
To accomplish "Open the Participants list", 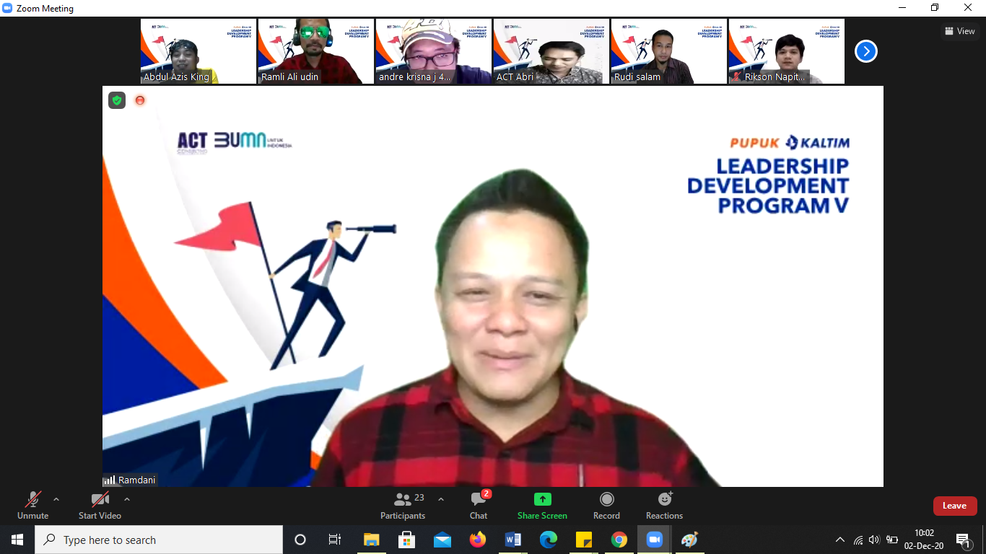I will click(x=403, y=505).
